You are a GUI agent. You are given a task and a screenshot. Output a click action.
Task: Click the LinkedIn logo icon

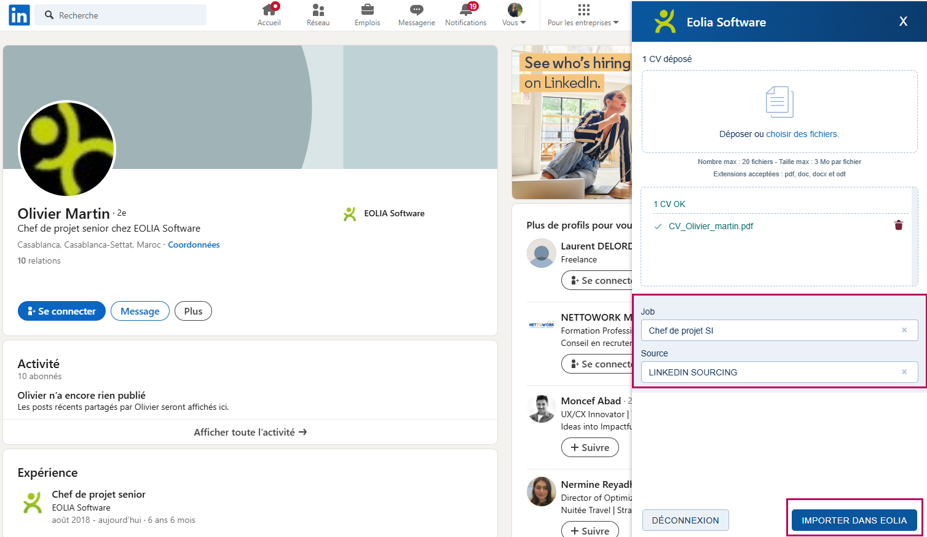pos(19,15)
